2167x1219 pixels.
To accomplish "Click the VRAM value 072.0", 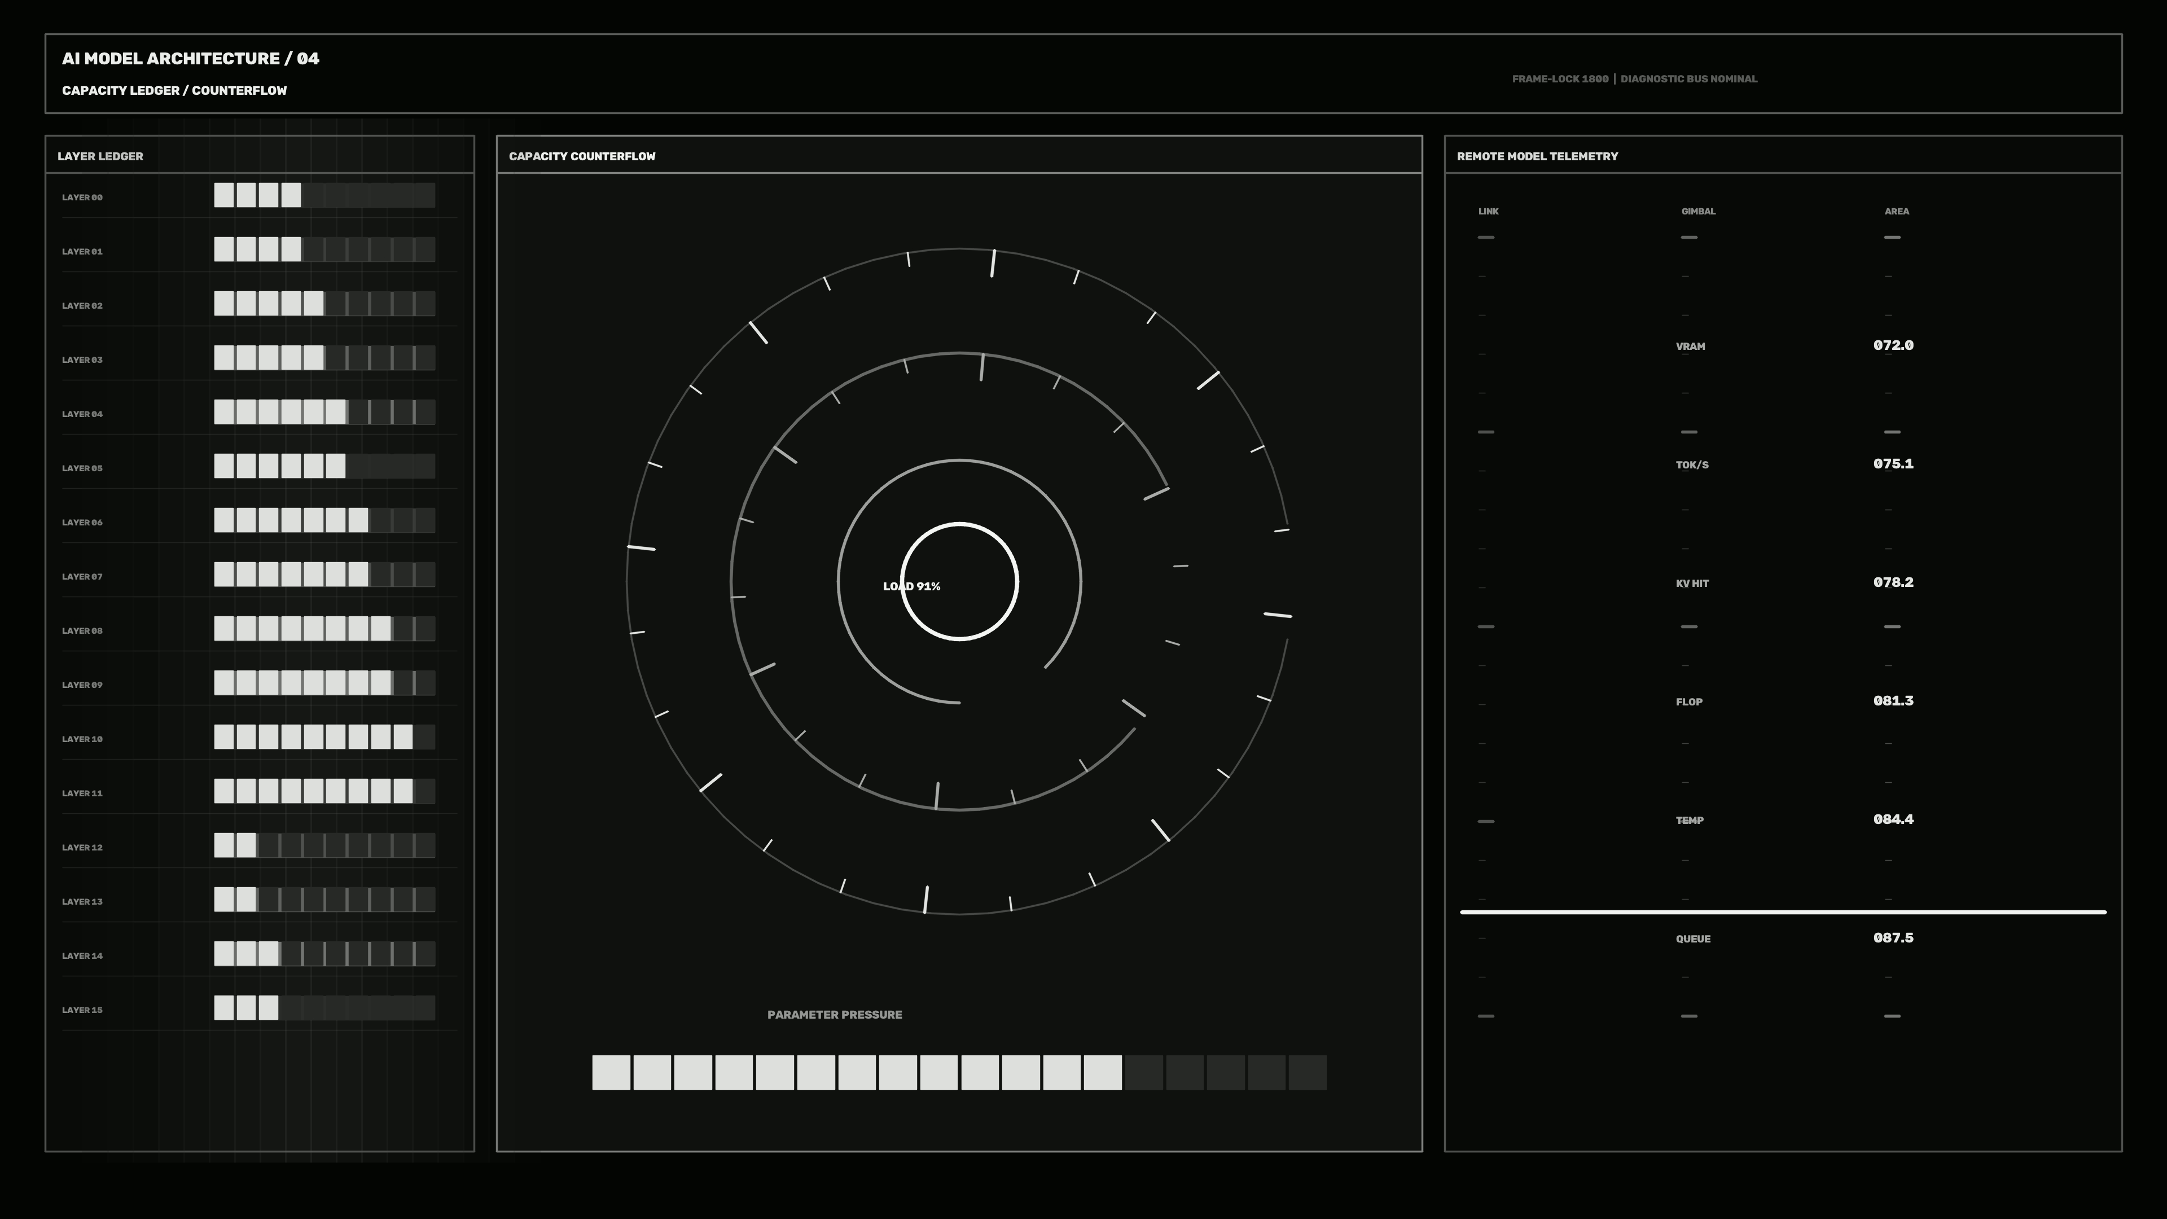I will click(1894, 345).
